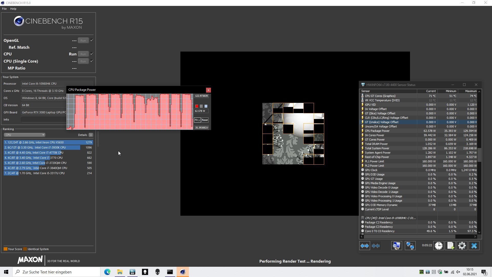Viewport: 492px width, 277px height.
Task: Click HWiNFO horizontal scrollbar thumb
Action: point(409,236)
